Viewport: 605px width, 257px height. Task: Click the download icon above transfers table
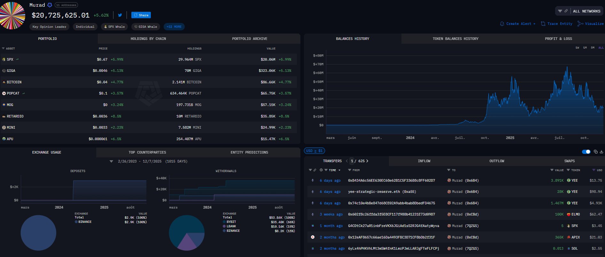point(601,152)
